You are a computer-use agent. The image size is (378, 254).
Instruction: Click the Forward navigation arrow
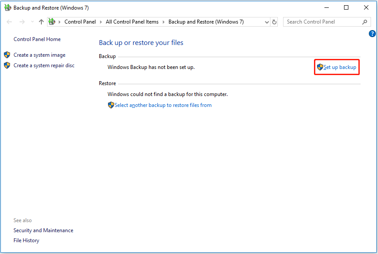pos(22,22)
